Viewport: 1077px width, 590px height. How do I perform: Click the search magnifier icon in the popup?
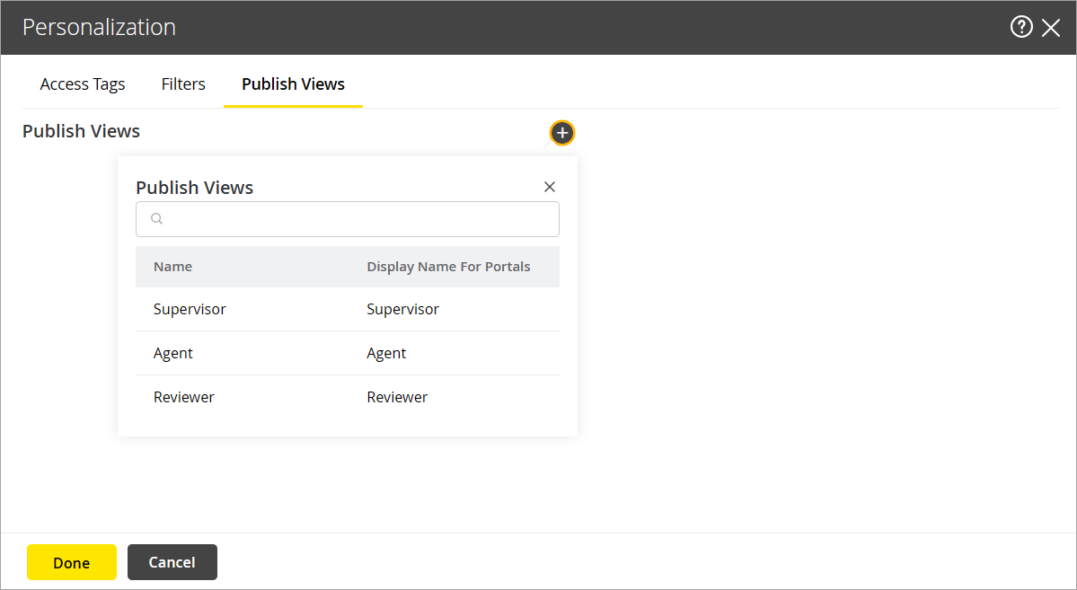tap(157, 218)
